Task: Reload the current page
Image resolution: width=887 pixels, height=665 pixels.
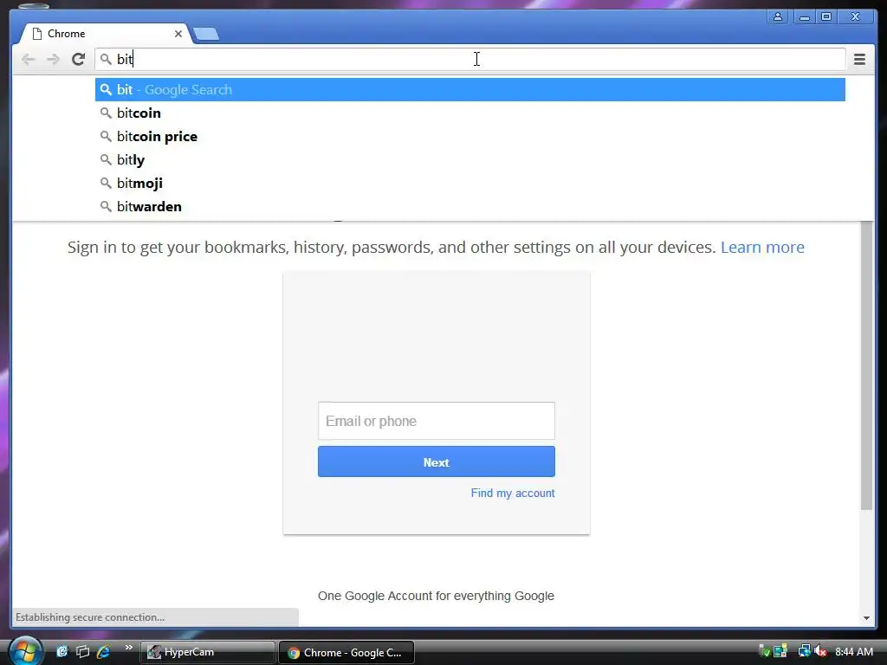Action: [x=78, y=59]
